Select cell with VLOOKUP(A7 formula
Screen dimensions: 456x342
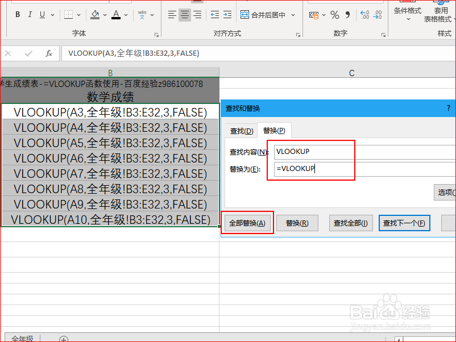point(110,173)
